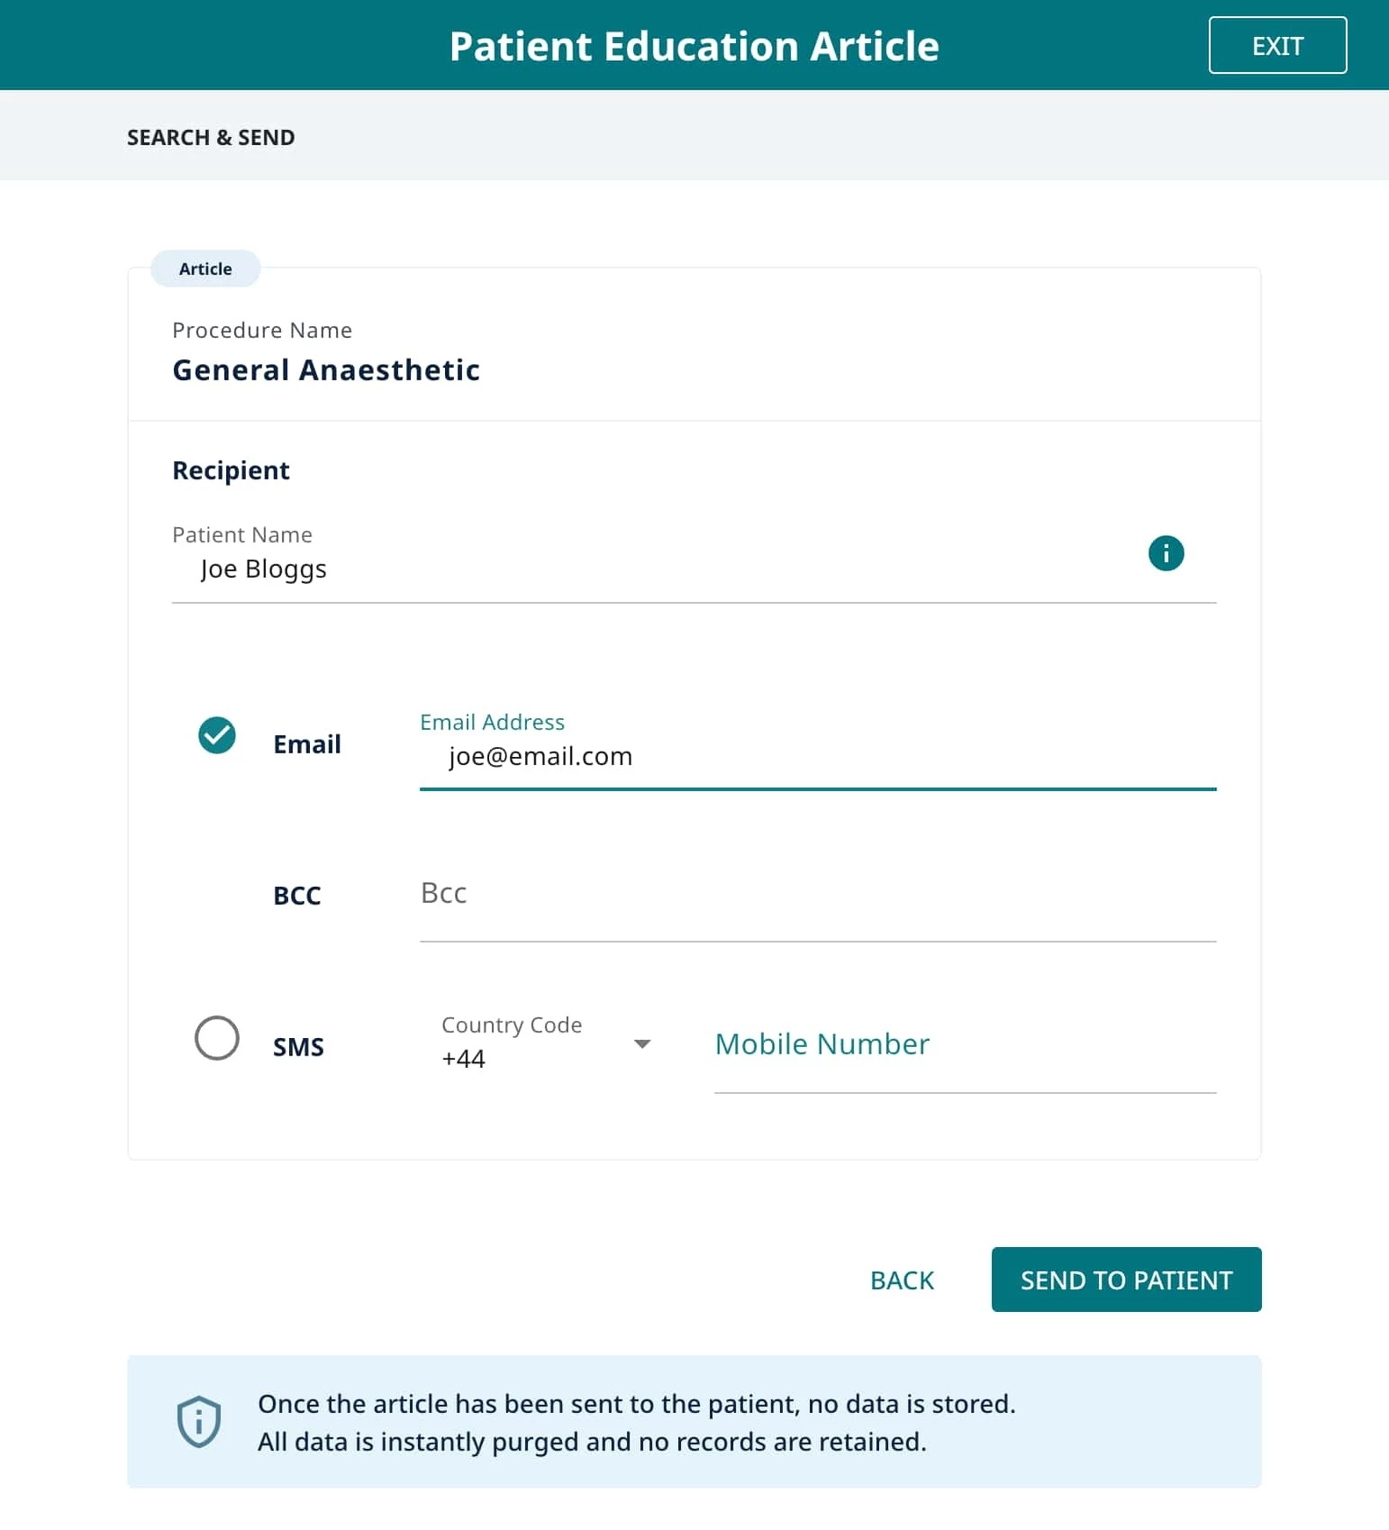Viewport: 1389px width, 1530px height.
Task: Open the Country Code dropdown arrow
Action: pyautogui.click(x=642, y=1044)
